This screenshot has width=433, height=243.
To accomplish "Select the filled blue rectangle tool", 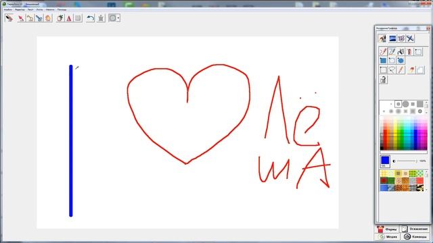I will click(x=383, y=60).
